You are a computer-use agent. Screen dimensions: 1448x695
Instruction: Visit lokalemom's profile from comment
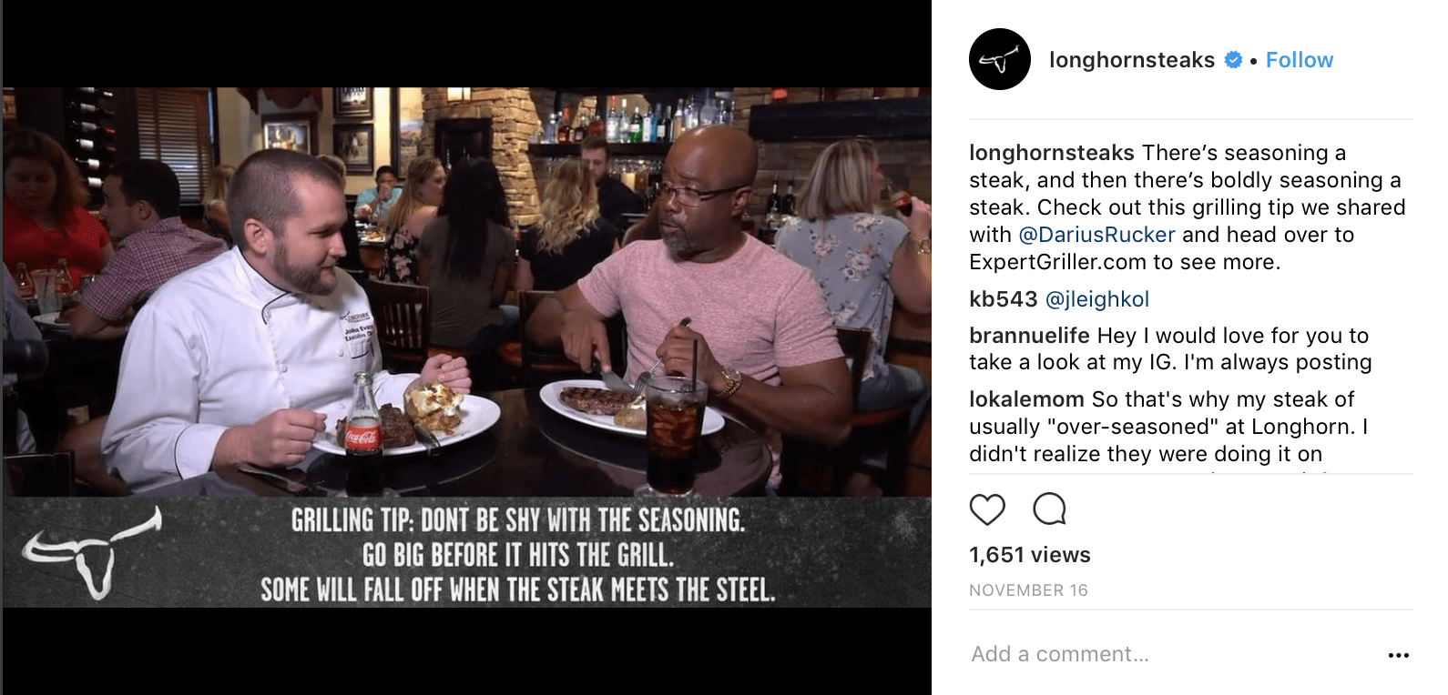pos(1026,399)
